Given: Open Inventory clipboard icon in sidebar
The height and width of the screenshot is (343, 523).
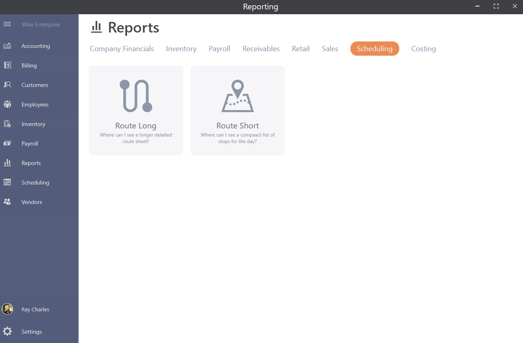Looking at the screenshot, I should coord(7,124).
